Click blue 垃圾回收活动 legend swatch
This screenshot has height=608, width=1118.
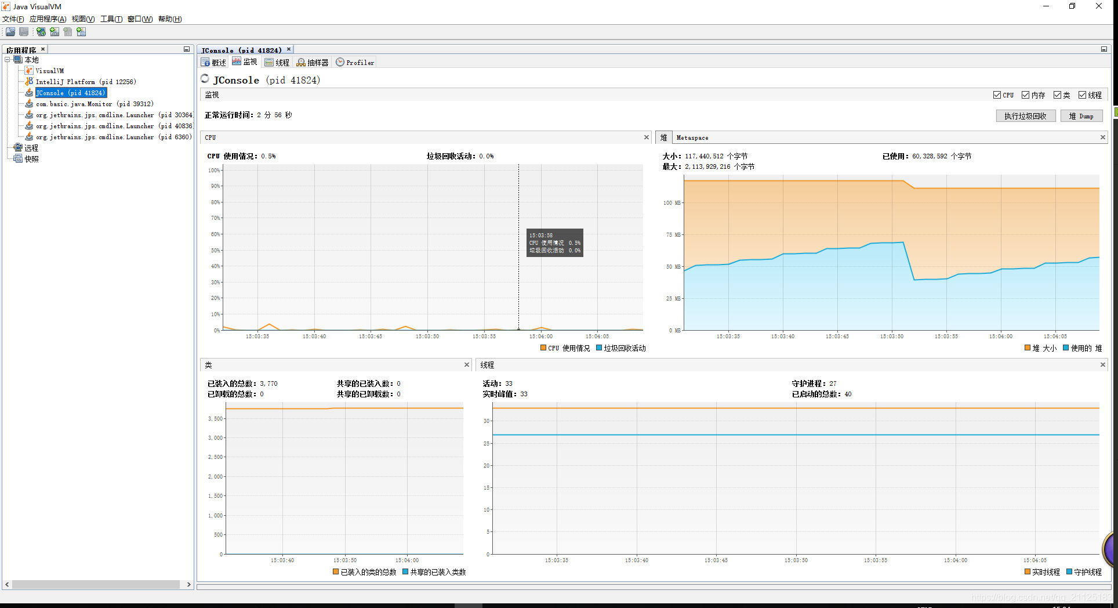coord(600,348)
